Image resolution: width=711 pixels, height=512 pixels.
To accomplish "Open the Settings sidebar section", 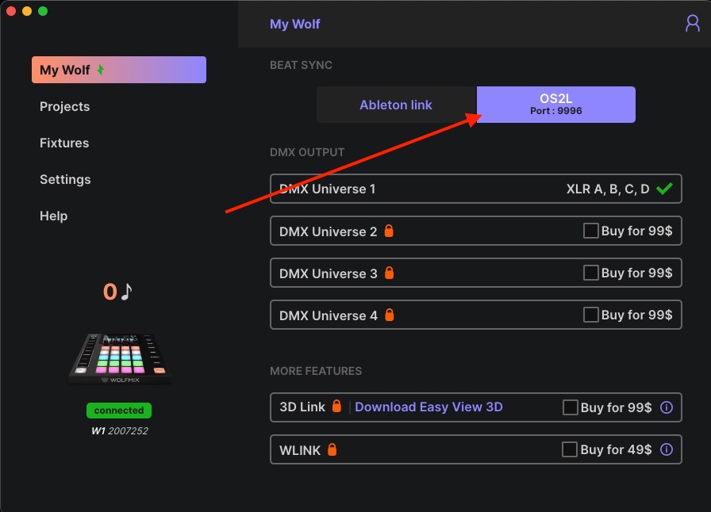I will pos(65,179).
